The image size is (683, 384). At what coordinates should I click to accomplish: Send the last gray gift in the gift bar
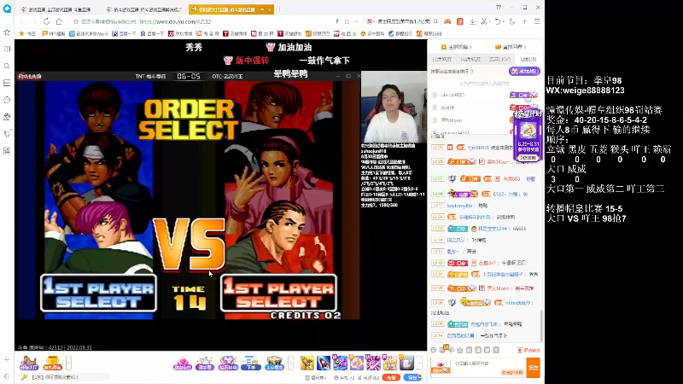point(406,363)
